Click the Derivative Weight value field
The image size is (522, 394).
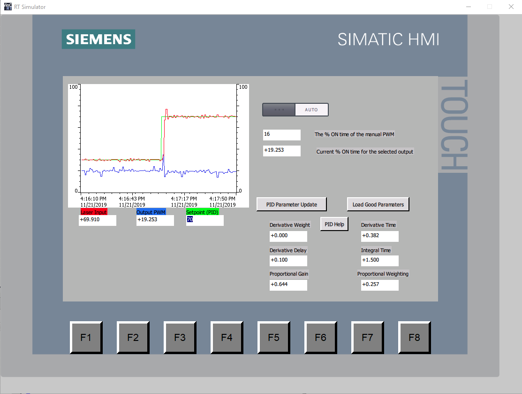click(x=288, y=236)
